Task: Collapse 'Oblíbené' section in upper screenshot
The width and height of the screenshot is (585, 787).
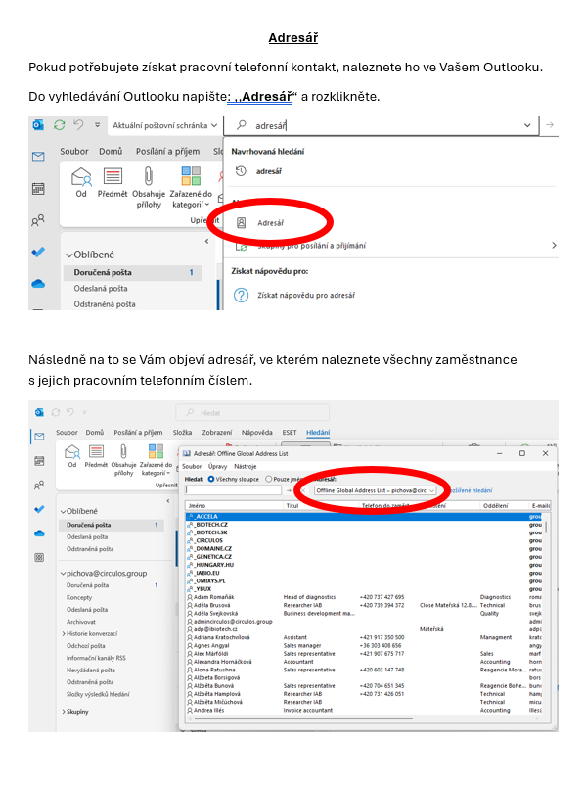Action: click(68, 255)
